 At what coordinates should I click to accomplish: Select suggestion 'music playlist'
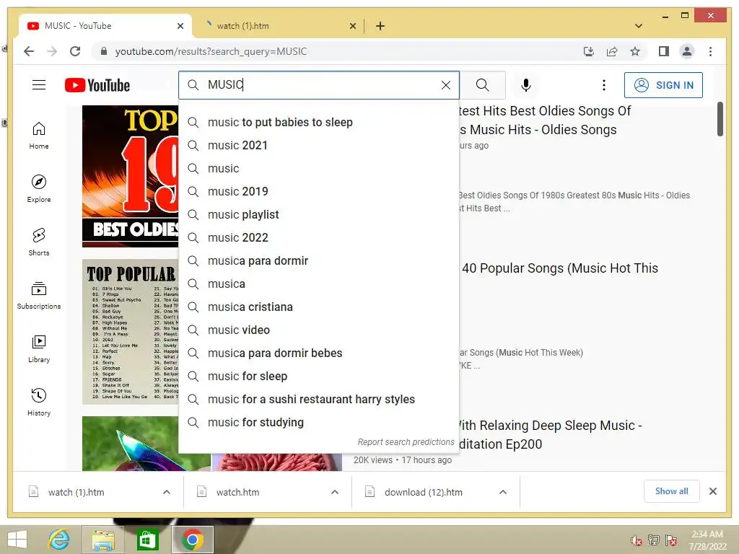[318, 215]
